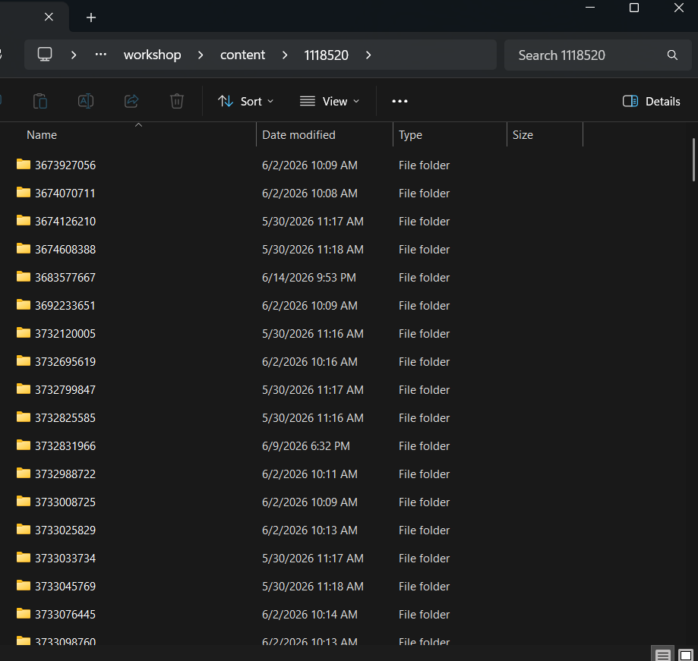Go to content breadcrumb folder
This screenshot has height=661, width=698.
(242, 55)
